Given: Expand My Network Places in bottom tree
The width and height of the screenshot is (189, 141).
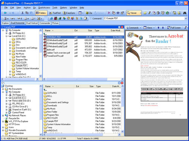Looking at the screenshot, I should coord(3,115).
